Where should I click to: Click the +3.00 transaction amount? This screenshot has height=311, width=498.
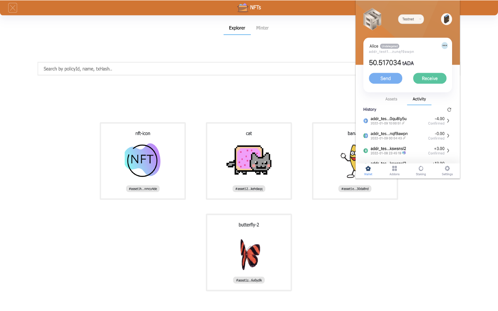point(439,148)
